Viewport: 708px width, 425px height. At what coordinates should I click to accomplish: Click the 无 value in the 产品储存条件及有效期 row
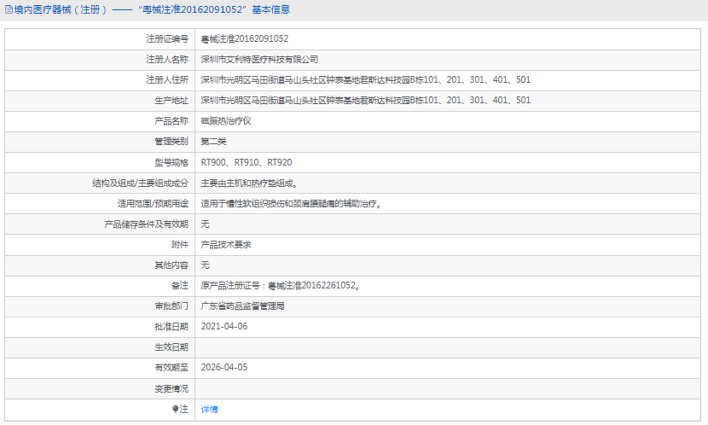click(205, 224)
